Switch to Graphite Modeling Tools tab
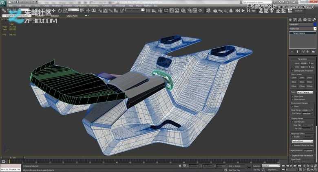This screenshot has width=318, height=172. 17,15
